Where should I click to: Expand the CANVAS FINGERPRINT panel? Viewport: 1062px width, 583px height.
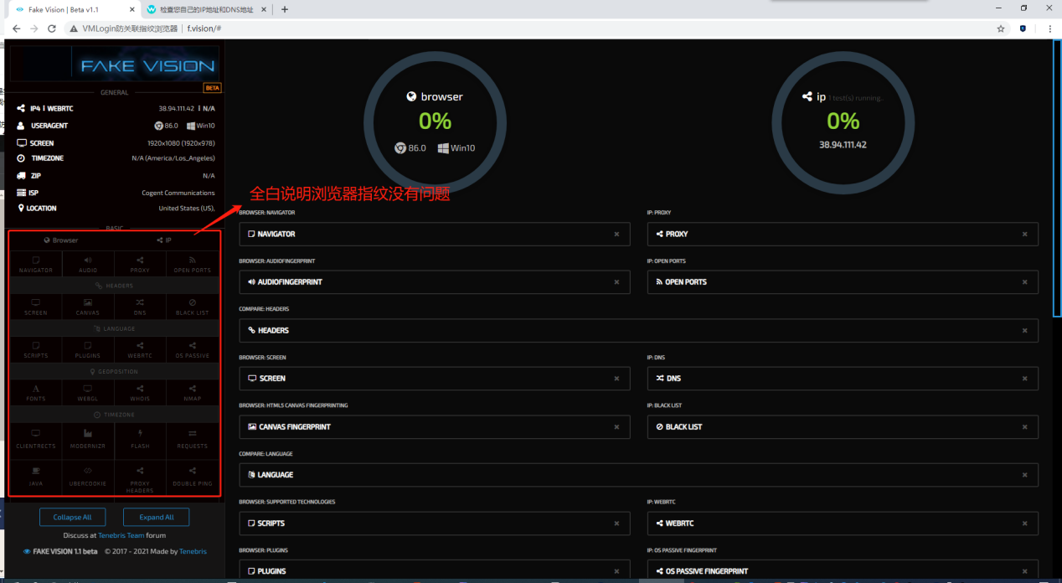tap(434, 426)
